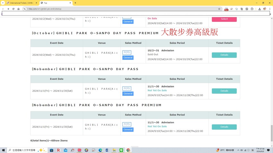
Task: Open a new browser tab
Action: 75,3
